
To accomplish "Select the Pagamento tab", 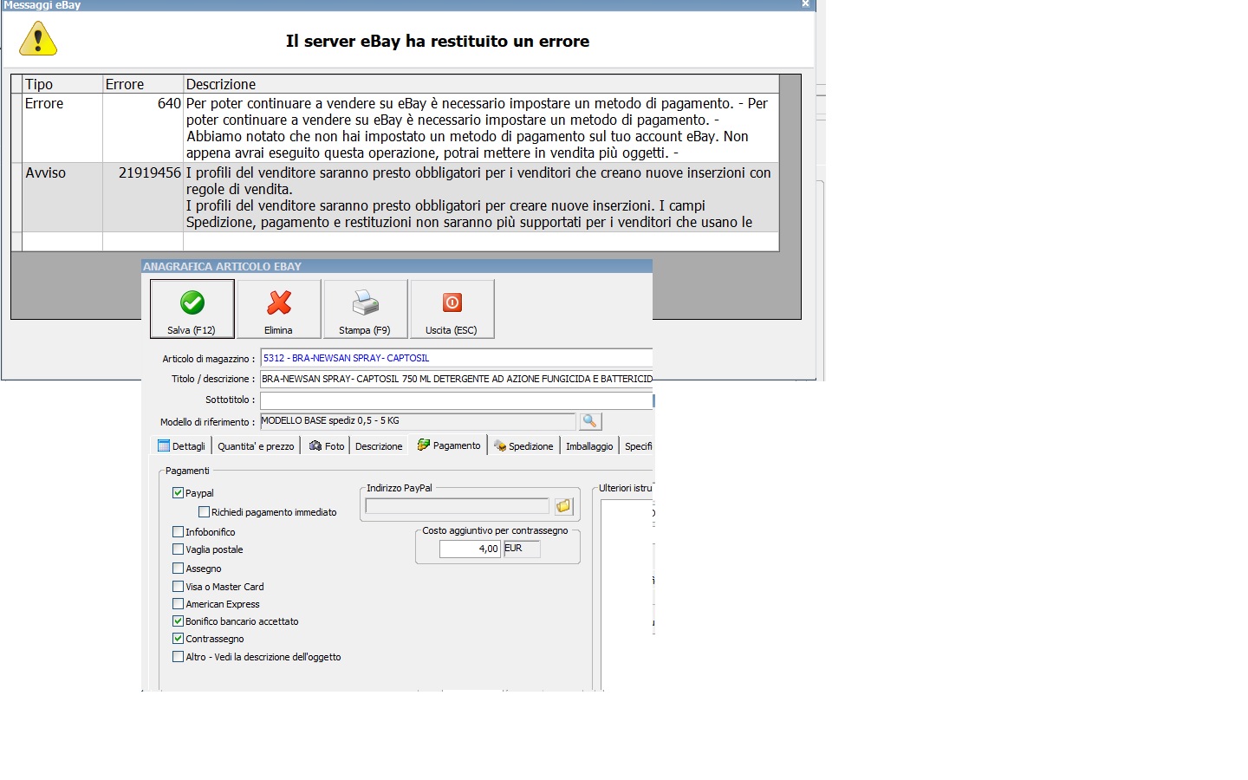I will pos(449,445).
